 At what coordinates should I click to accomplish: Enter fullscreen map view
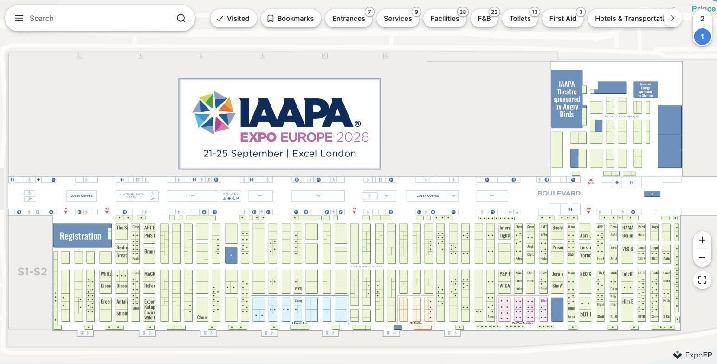702,280
